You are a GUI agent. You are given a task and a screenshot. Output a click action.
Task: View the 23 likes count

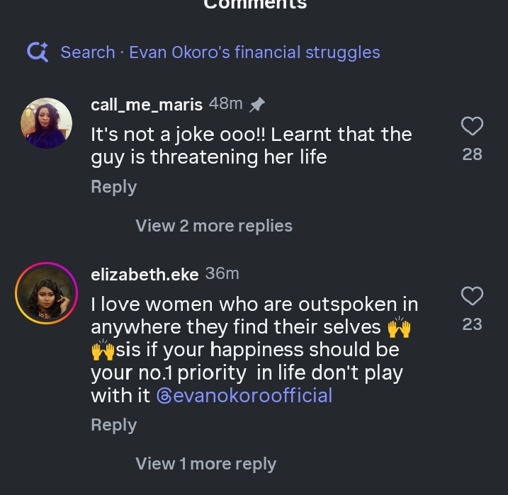point(472,324)
